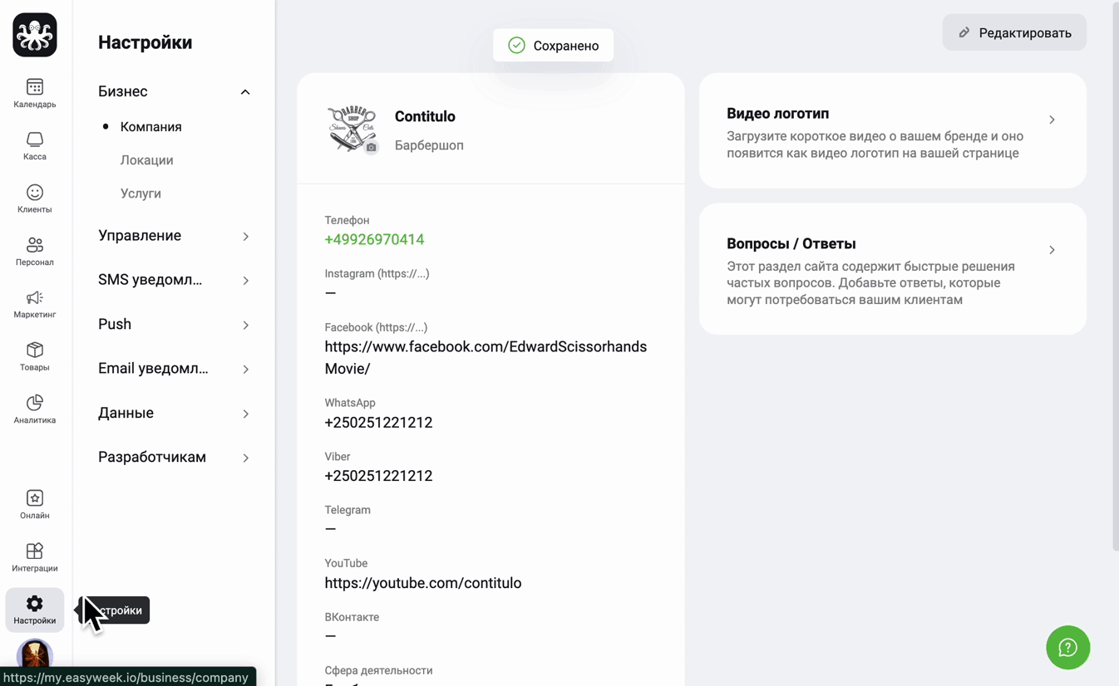
Task: Open the Товары box icon
Action: [x=35, y=350]
